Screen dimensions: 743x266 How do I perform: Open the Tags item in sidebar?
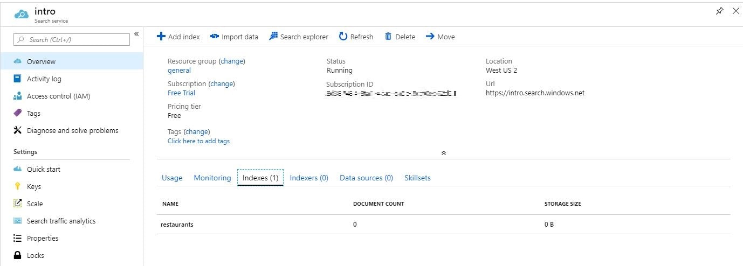(33, 113)
